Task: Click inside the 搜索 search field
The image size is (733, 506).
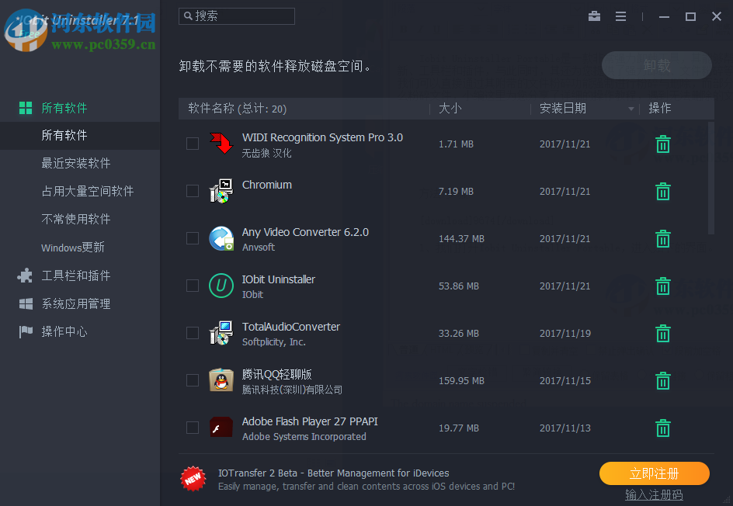Action: tap(236, 16)
